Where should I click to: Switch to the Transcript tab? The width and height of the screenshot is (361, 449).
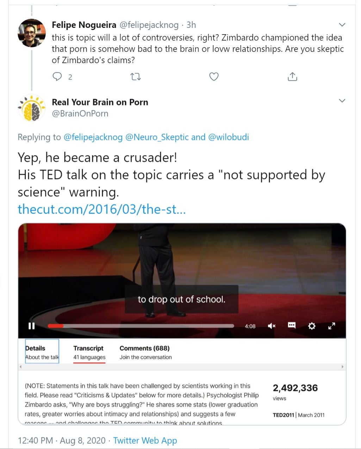(89, 352)
